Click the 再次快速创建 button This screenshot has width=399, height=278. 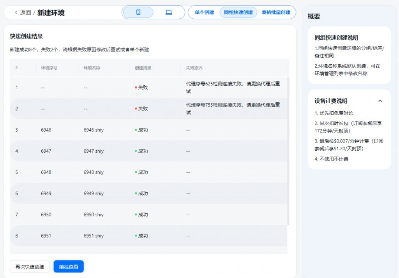click(x=30, y=267)
